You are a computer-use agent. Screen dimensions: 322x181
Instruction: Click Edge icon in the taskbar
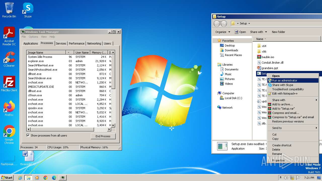tap(54, 178)
